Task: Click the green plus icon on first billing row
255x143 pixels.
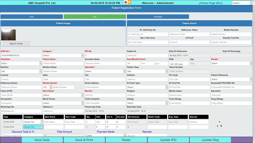Action: (219, 122)
